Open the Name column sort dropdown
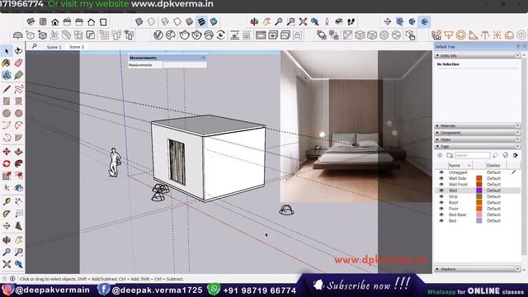 point(469,165)
